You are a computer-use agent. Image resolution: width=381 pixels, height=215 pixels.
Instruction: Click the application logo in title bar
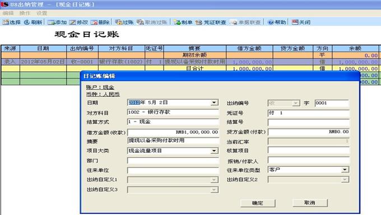4,4
